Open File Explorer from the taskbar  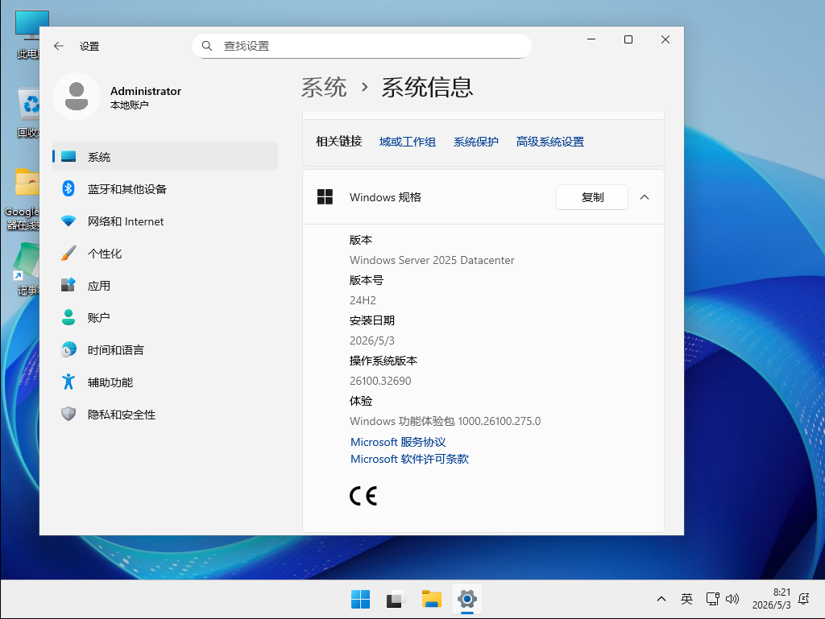point(432,599)
